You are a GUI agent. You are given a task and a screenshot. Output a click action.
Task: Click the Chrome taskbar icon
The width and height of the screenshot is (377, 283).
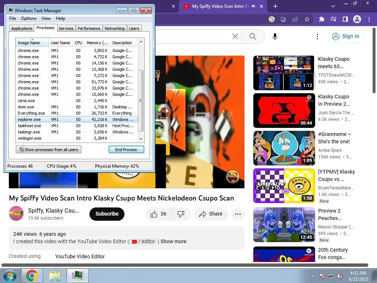pyautogui.click(x=32, y=276)
